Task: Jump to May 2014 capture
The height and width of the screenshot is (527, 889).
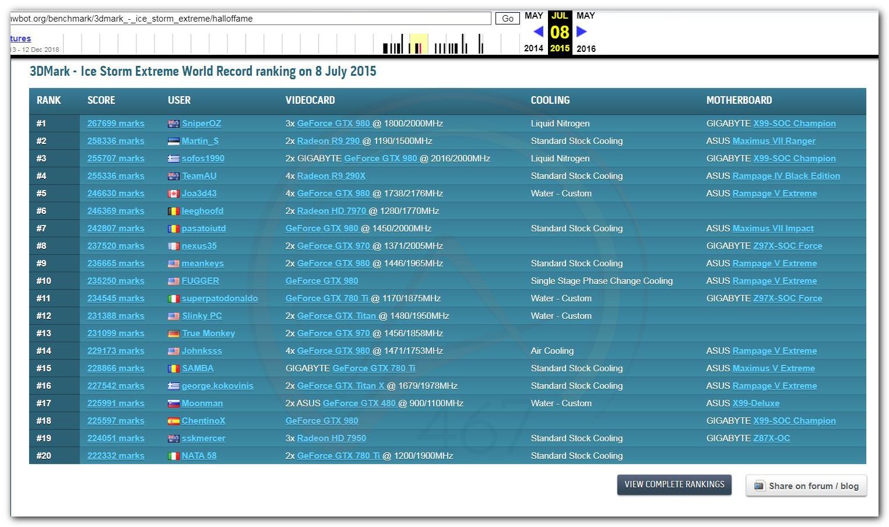Action: [x=533, y=16]
